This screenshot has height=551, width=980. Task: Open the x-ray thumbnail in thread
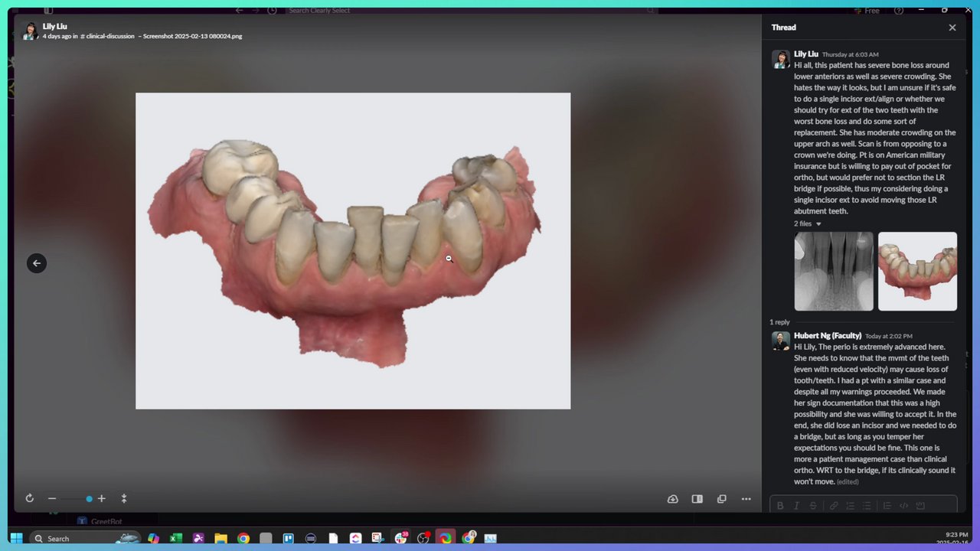point(834,272)
